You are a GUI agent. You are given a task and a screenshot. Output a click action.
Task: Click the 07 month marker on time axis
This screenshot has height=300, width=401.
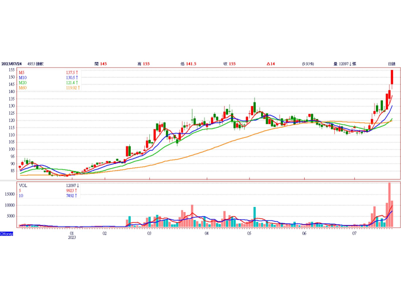pyautogui.click(x=354, y=233)
